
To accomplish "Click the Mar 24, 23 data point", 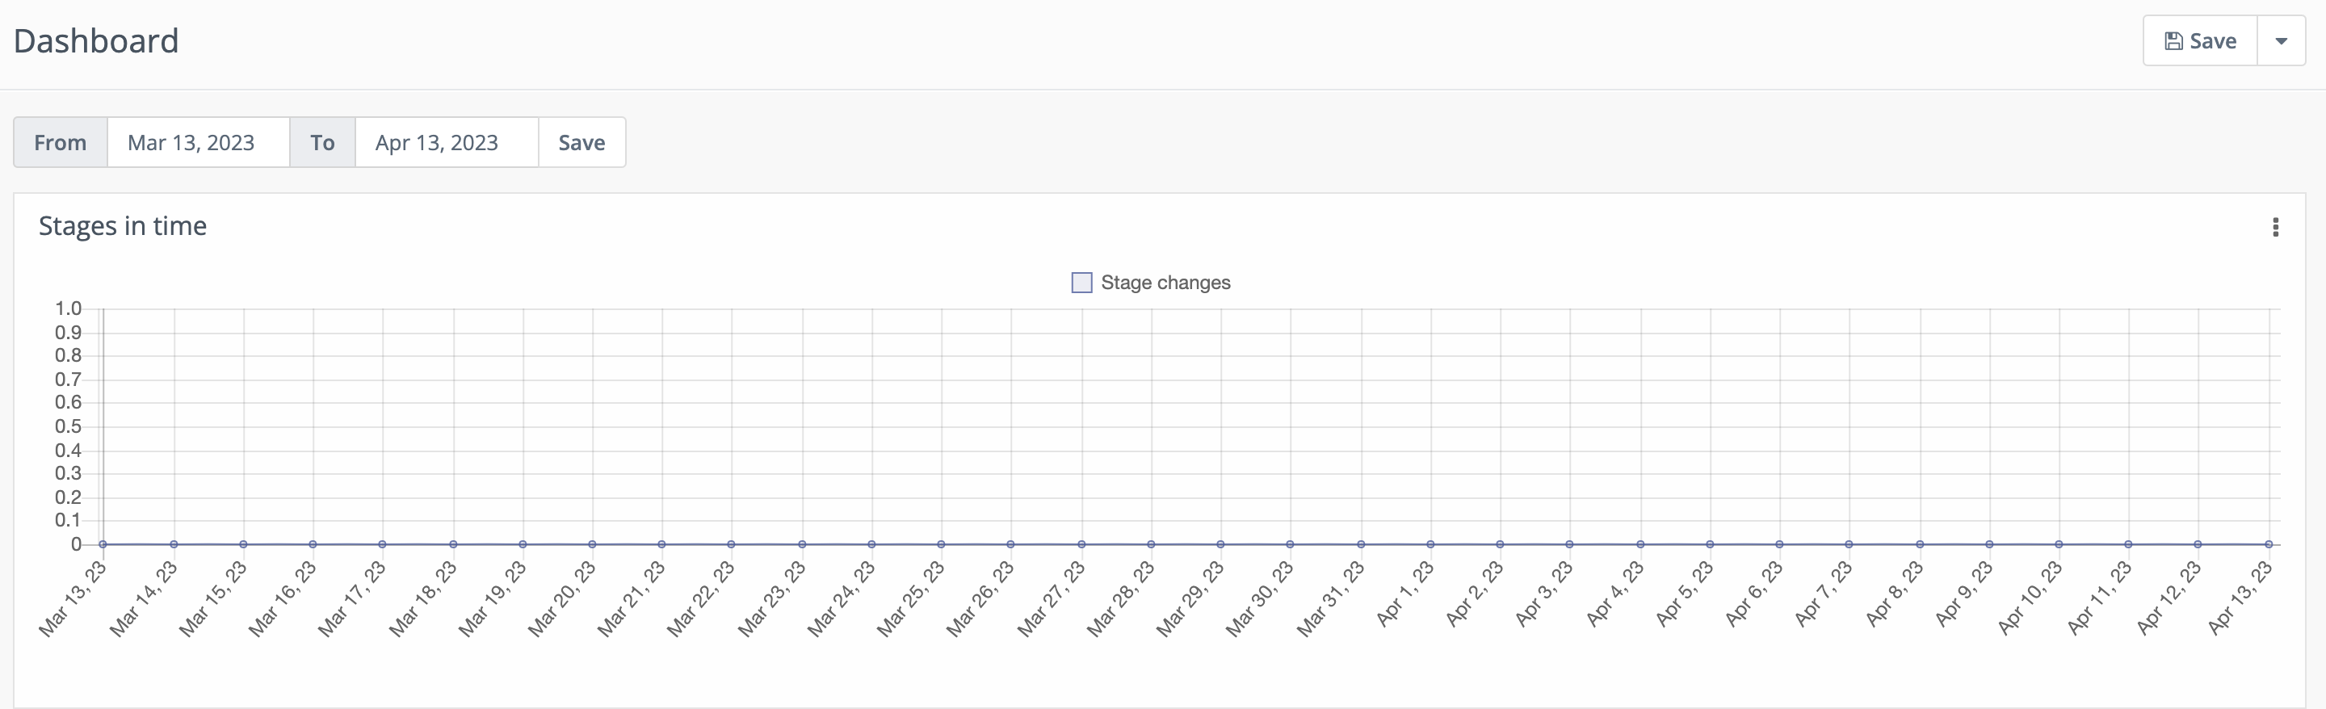I will (871, 543).
